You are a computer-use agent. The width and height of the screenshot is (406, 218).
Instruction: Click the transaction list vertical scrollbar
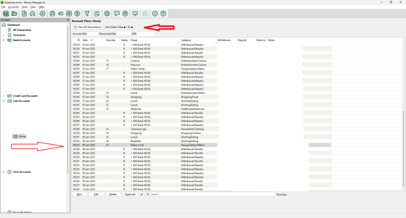click(x=403, y=149)
